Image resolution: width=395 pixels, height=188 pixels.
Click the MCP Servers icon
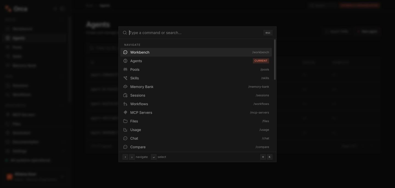coord(125,113)
